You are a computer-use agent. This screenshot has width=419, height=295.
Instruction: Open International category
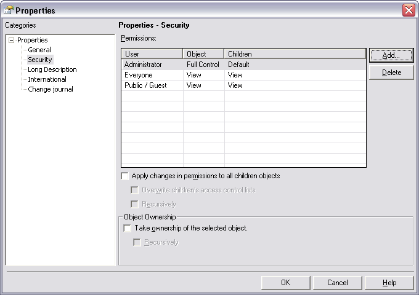click(47, 79)
